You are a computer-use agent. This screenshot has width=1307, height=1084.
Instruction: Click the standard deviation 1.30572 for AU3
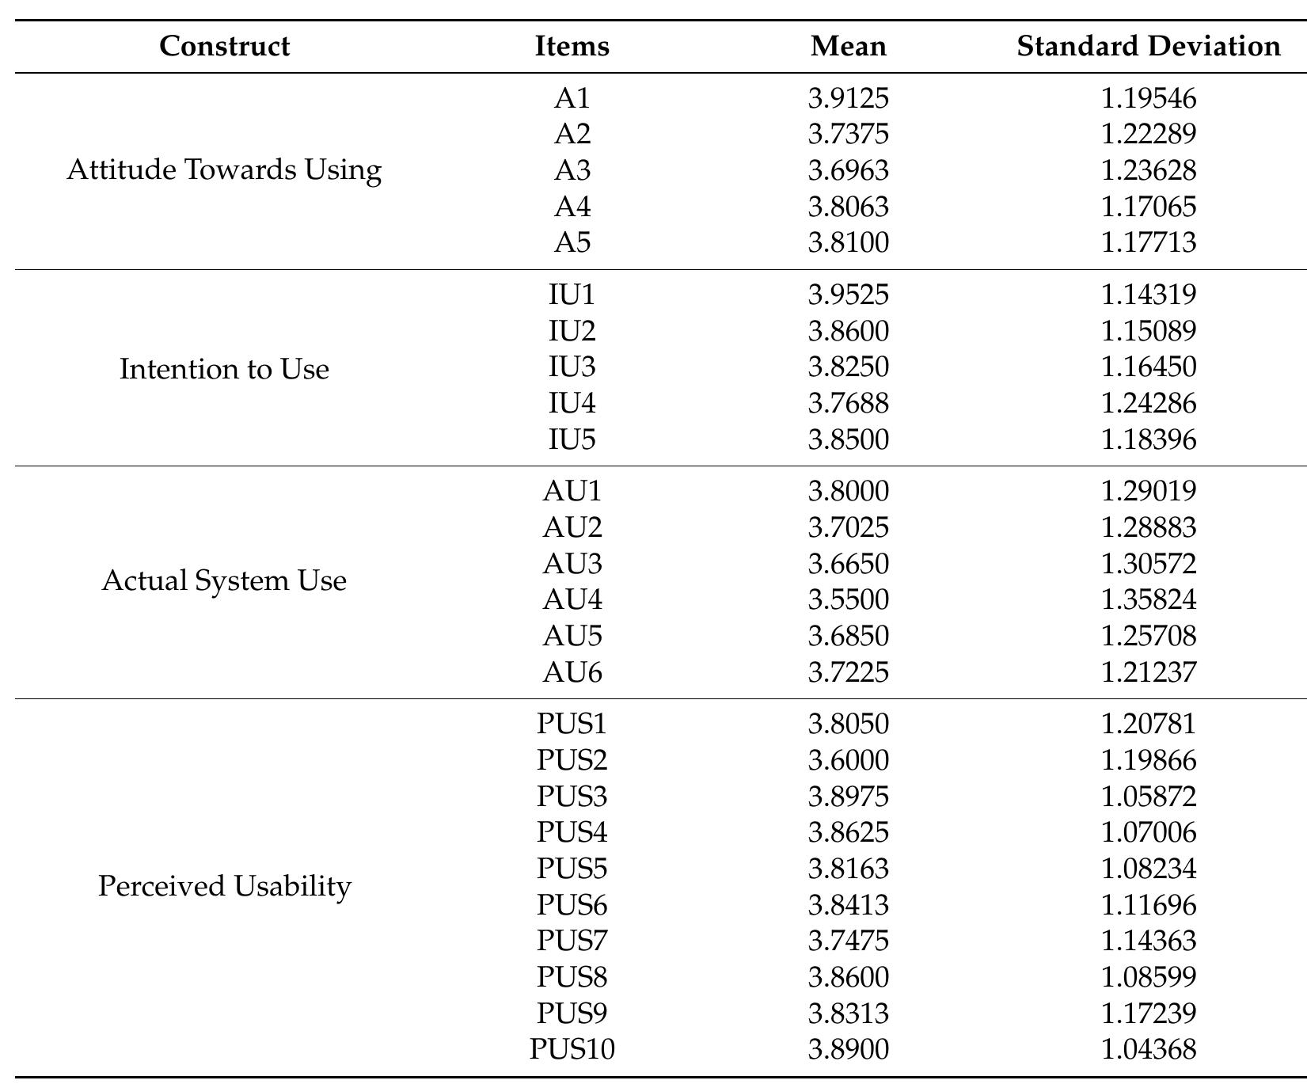click(1148, 564)
